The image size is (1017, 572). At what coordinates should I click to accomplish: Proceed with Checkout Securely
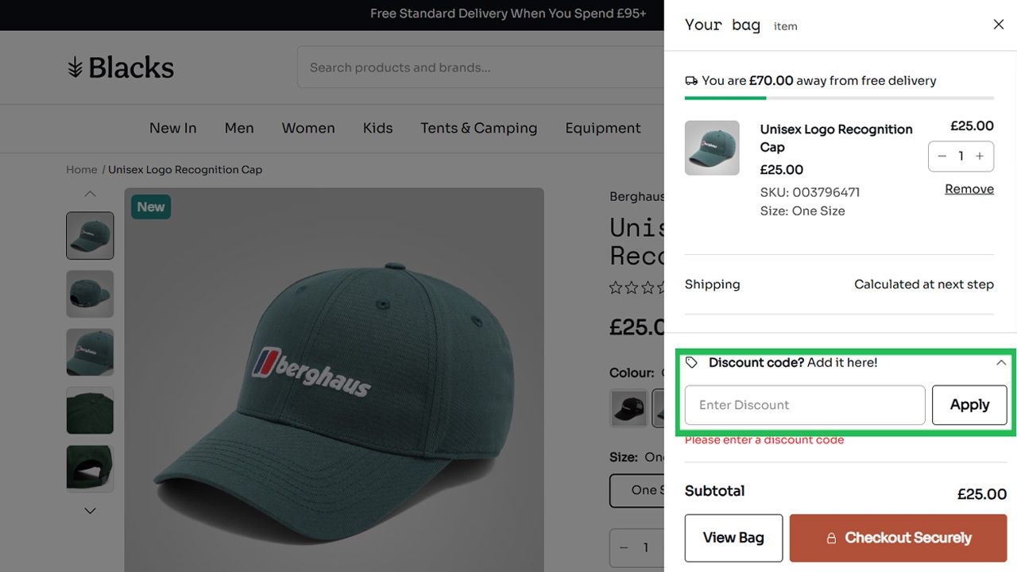[x=898, y=538]
